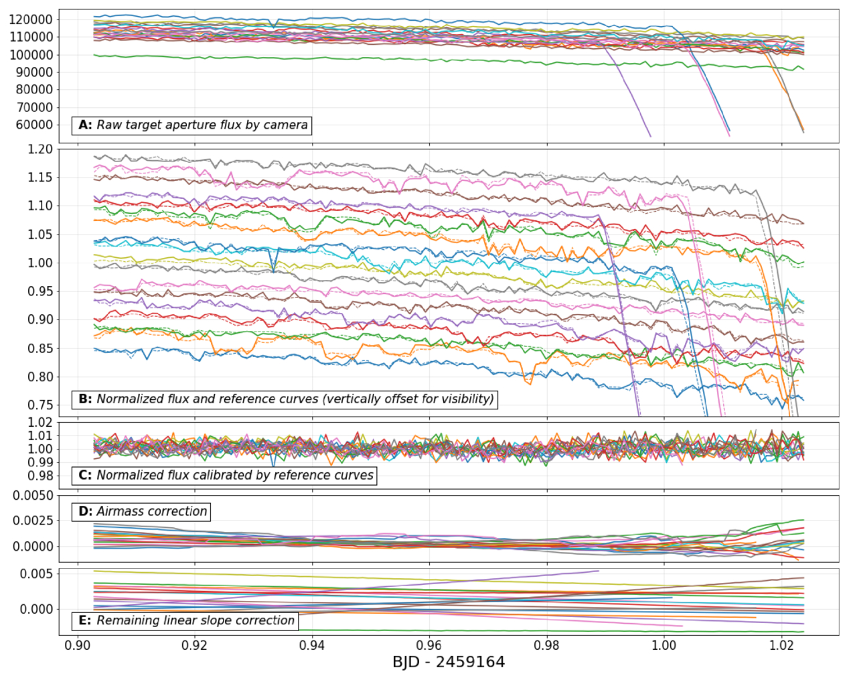Click the x-axis tick label 0.96
This screenshot has width=849, height=680.
[429, 645]
